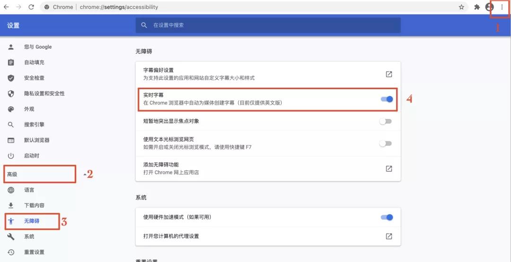Open external link icon for 代理设置
511x262 pixels.
389,236
